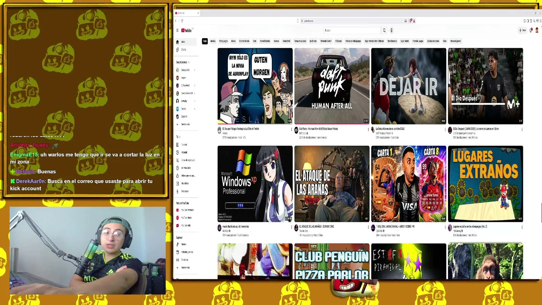The image size is (542, 305).
Task: Click the YouTube logo
Action: pyautogui.click(x=187, y=30)
